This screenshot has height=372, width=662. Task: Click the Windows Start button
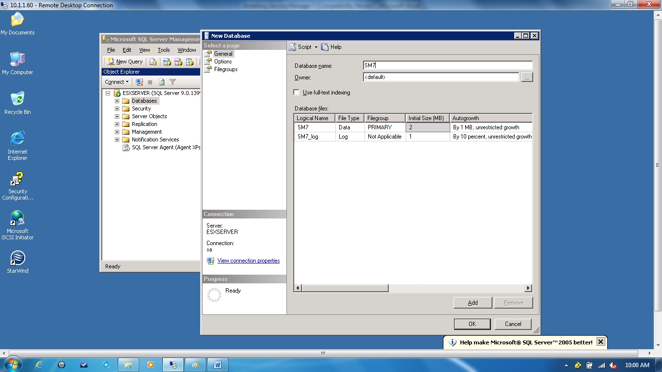pos(12,364)
